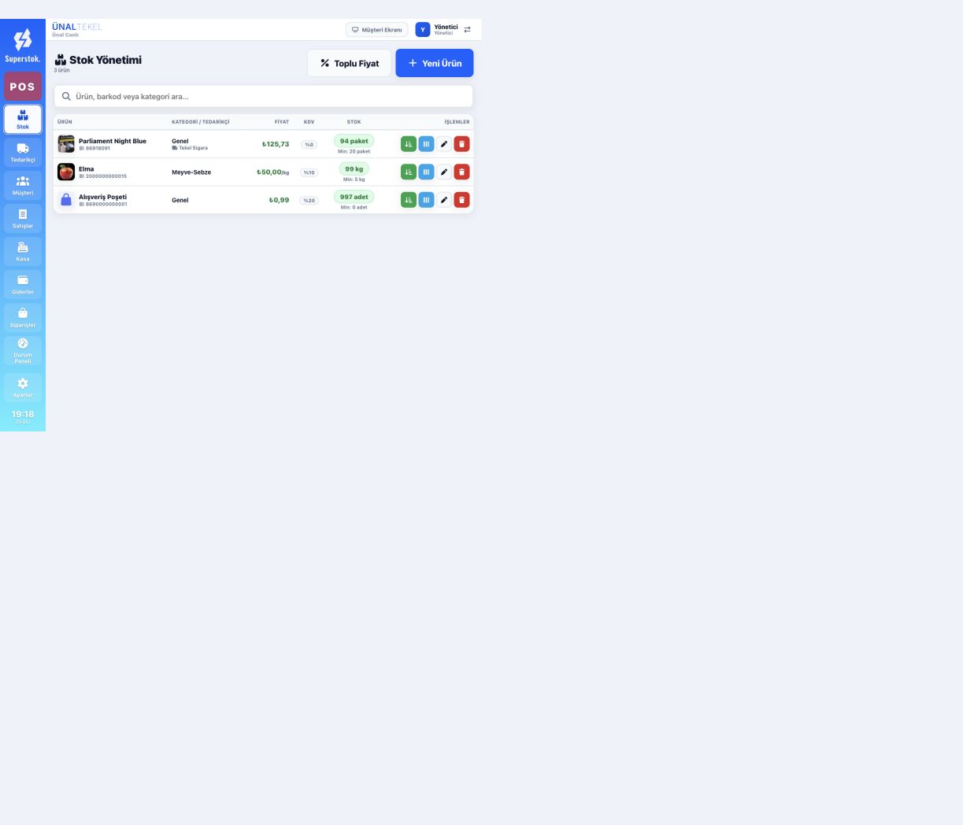Select the Stok tab in the sidebar
Viewport: 963px width, 825px height.
pyautogui.click(x=23, y=120)
